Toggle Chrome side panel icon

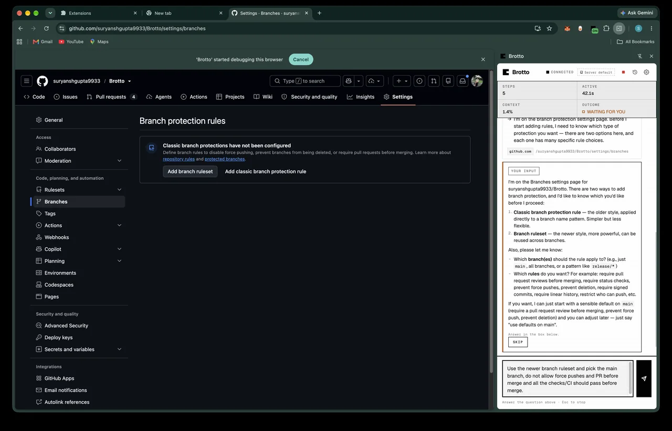[619, 28]
